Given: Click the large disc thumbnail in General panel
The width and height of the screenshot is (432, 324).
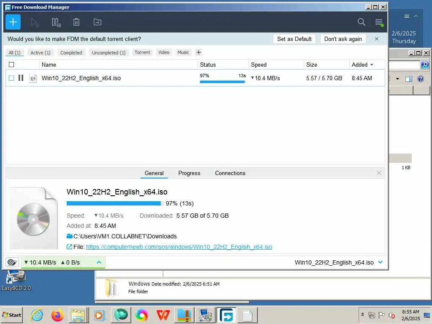Looking at the screenshot, I should (x=34, y=219).
